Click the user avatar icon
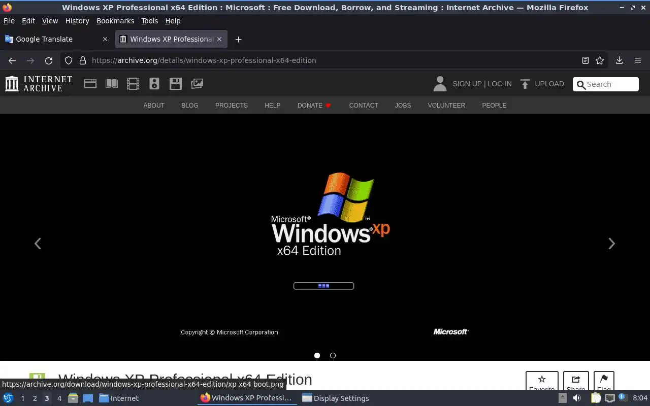The image size is (650, 406). point(440,84)
